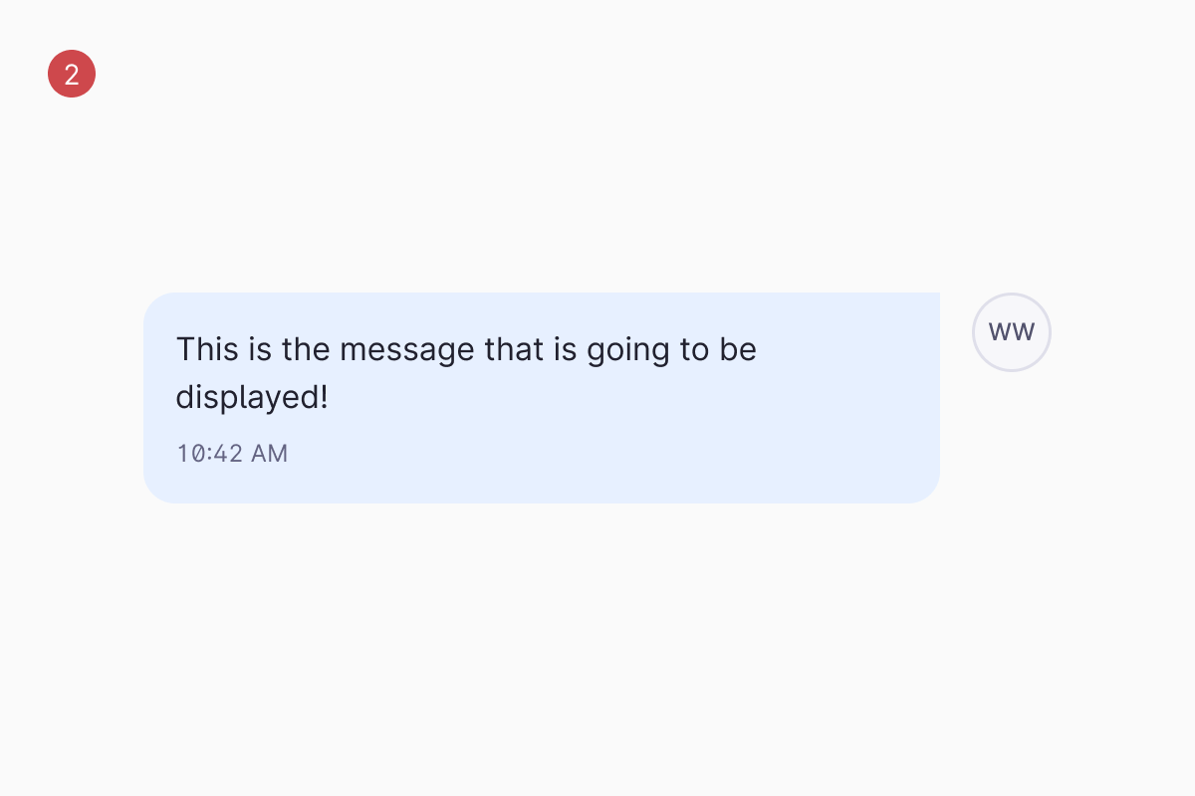Viewport: 1195px width, 796px height.
Task: Open the WW avatar circle
Action: pyautogui.click(x=1011, y=332)
